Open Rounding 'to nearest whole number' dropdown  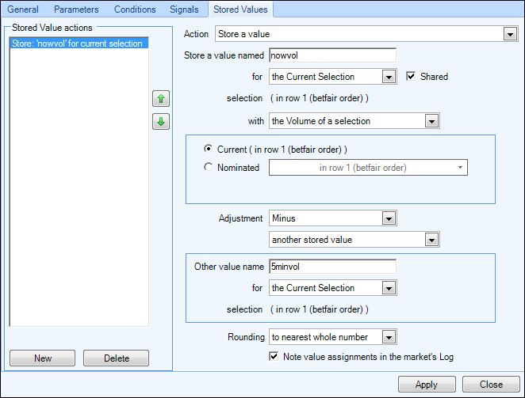[x=333, y=337]
